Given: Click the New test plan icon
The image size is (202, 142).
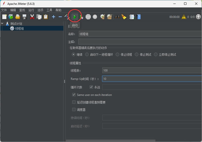Looking at the screenshot, I should click(4, 17).
